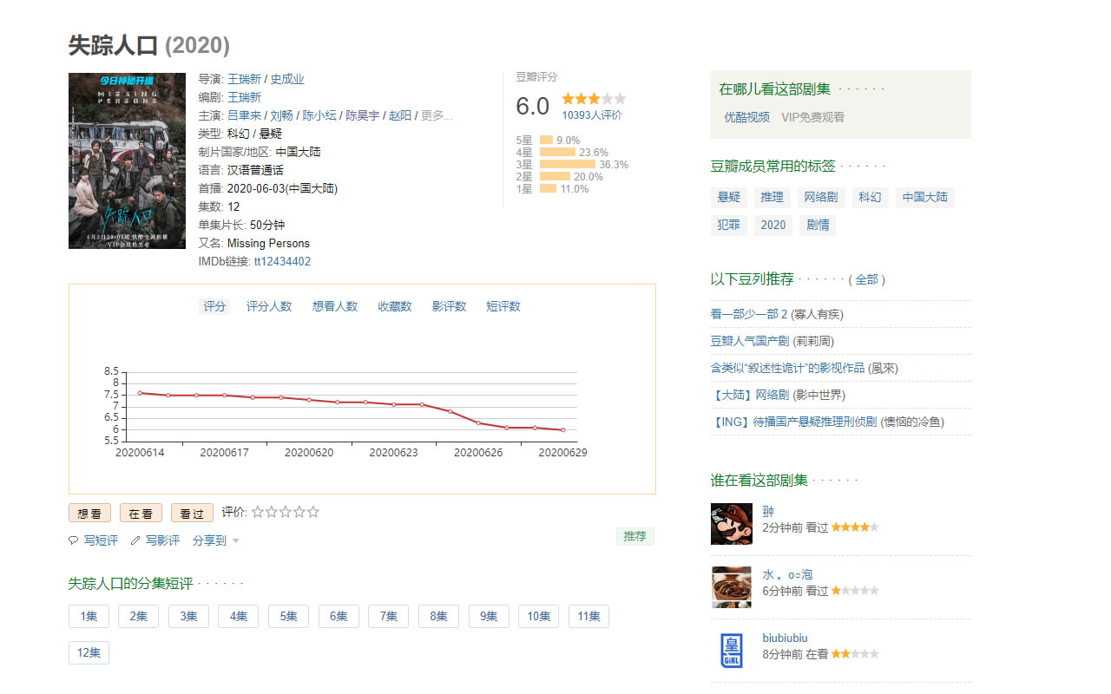
Task: Open doulist 豆瓣人气国产剧
Action: click(750, 341)
